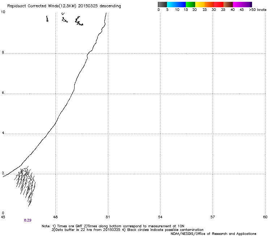Click the chart title 'Rapidscat Corrected Winds'

34,6
